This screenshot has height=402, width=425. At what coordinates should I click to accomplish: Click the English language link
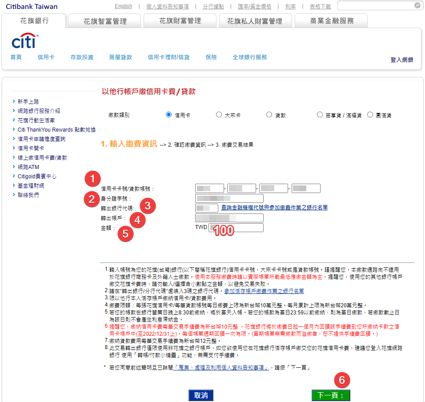pyautogui.click(x=123, y=6)
